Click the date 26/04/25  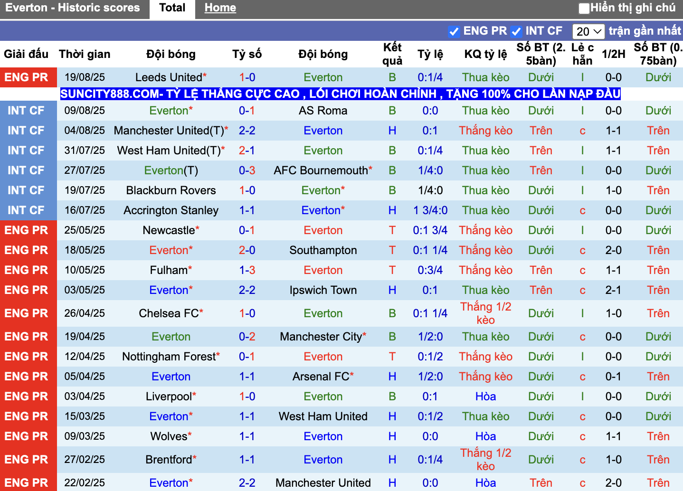click(x=85, y=313)
